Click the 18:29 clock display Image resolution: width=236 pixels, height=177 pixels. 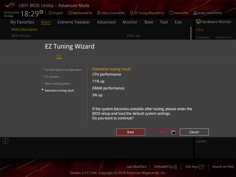tap(29, 14)
